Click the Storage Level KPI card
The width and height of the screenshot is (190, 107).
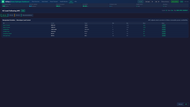(122, 5)
